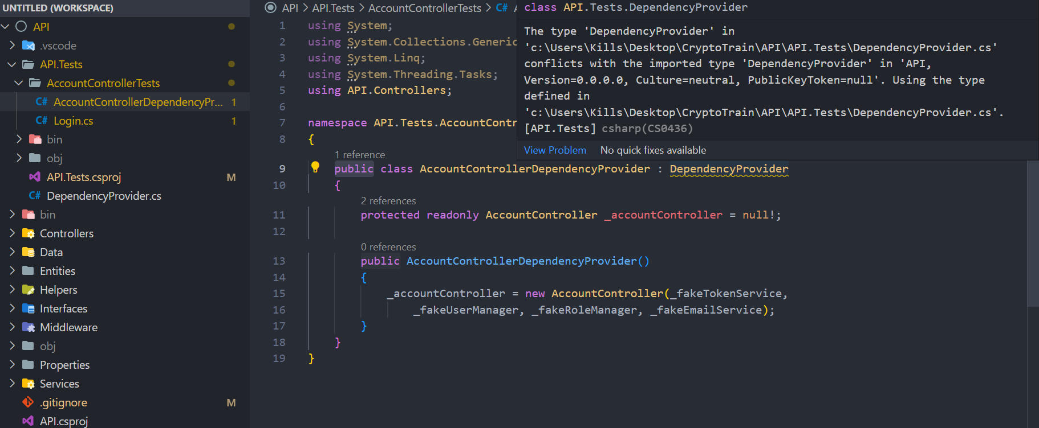Click the Middleware folder icon
Image resolution: width=1039 pixels, height=428 pixels.
point(29,327)
